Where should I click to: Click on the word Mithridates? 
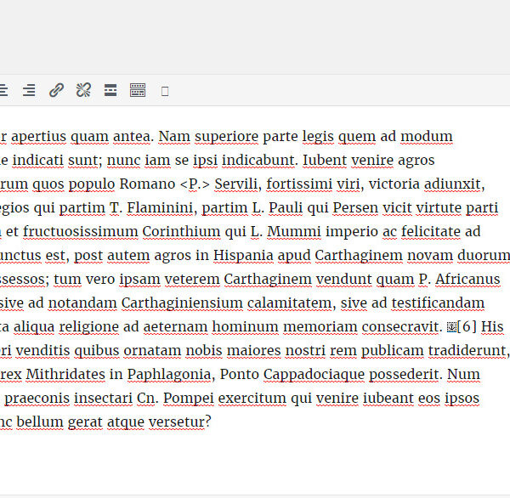click(76, 374)
